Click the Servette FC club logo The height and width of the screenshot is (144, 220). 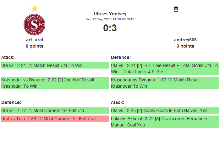(x=35, y=24)
